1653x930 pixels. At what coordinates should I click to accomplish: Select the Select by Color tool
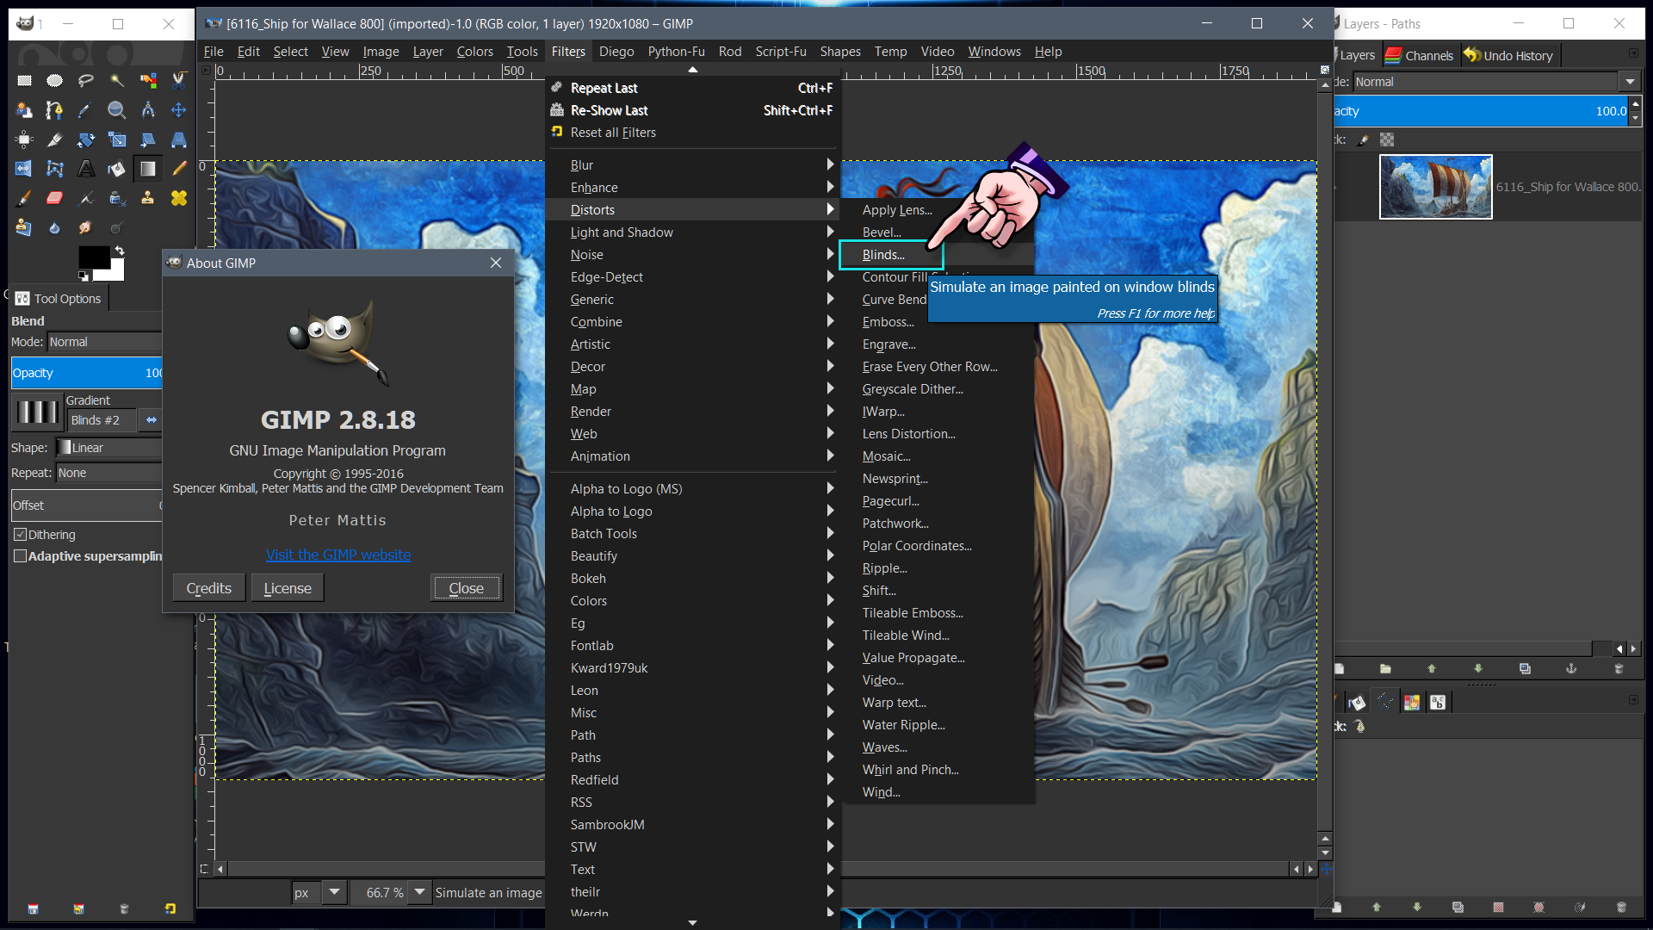[148, 80]
